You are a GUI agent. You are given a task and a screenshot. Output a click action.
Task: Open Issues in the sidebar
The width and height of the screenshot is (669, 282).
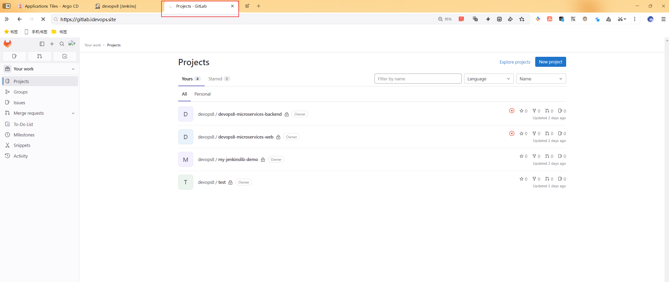[x=40, y=103]
